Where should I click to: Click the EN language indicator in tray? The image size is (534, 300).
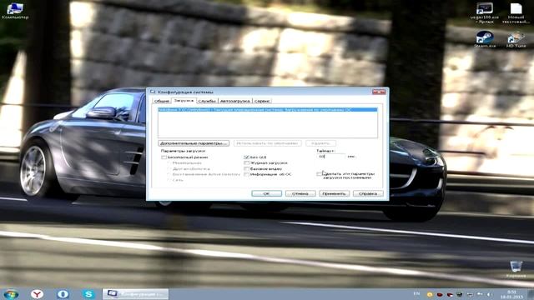(416, 293)
